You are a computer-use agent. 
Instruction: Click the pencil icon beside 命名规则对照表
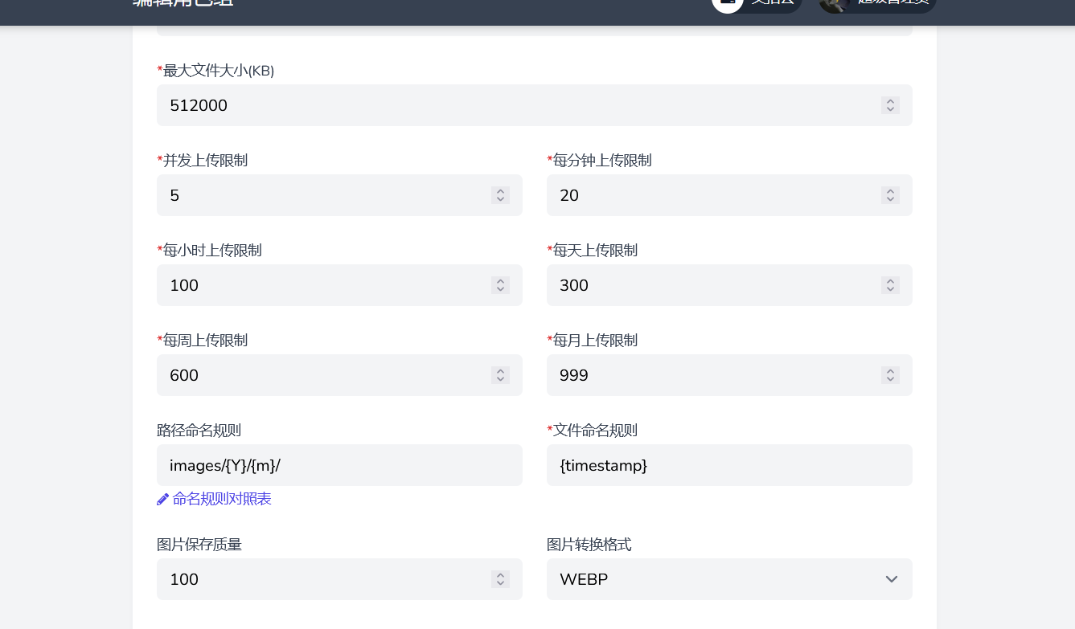pos(162,499)
